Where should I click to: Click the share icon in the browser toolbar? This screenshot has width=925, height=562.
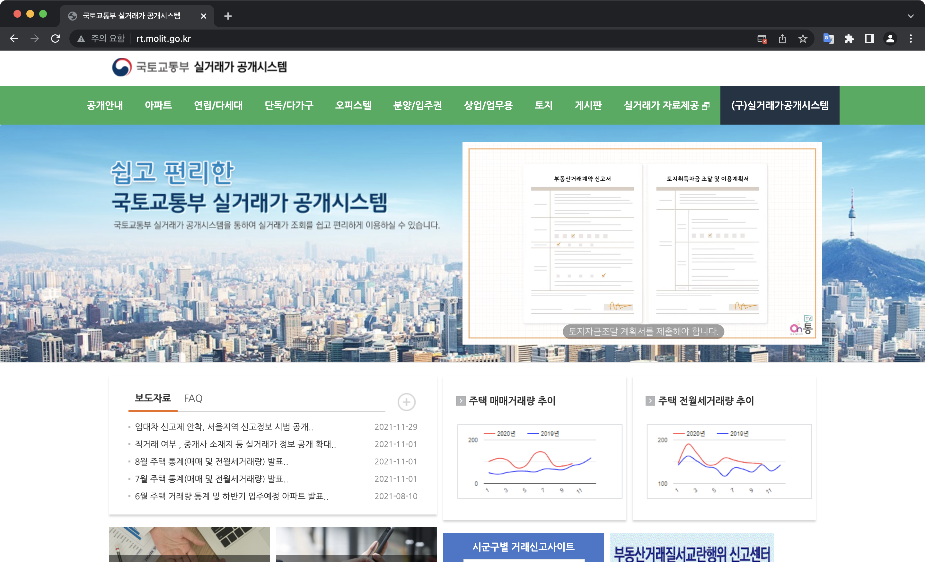pyautogui.click(x=783, y=38)
